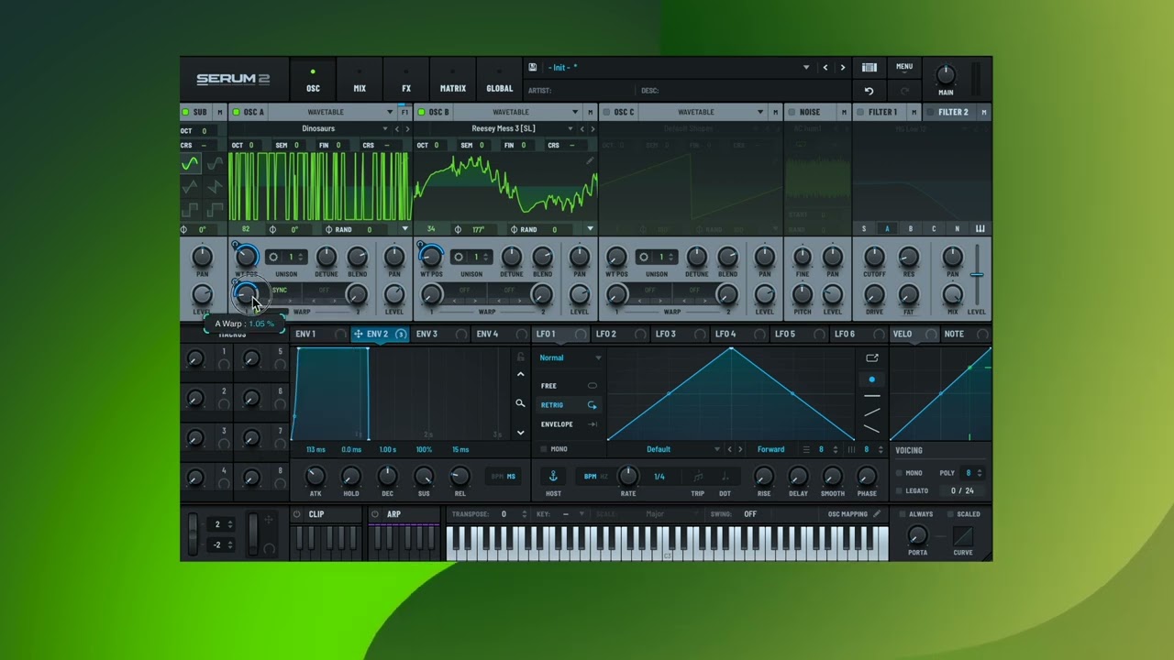Click OSC A next wavetable arrow

[x=407, y=129]
